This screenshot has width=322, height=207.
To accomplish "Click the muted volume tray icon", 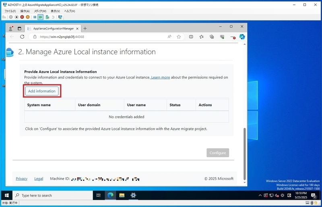I will pos(277,195).
